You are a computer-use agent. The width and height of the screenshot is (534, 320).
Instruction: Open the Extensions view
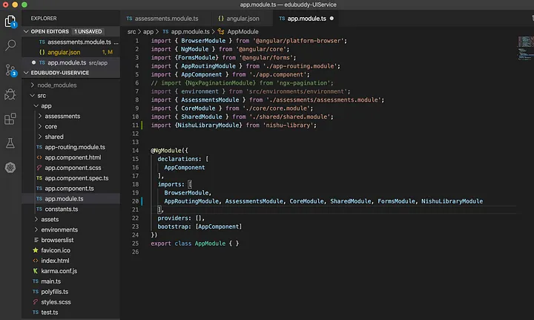pyautogui.click(x=11, y=118)
